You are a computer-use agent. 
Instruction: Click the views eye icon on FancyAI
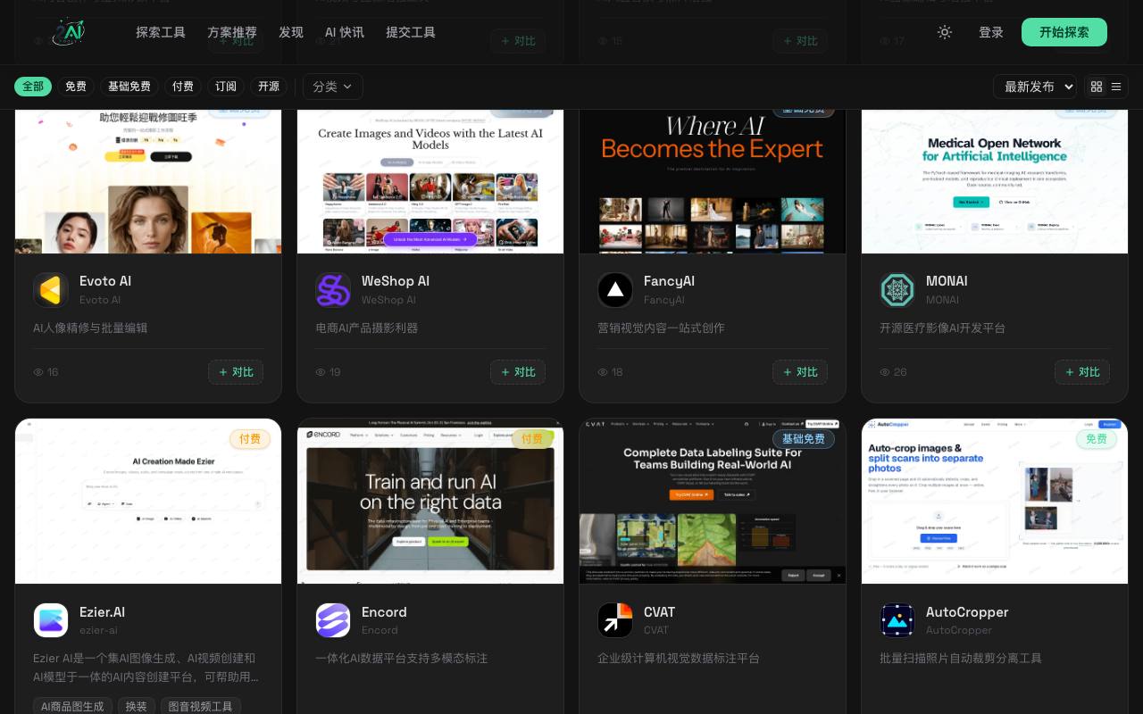[603, 372]
